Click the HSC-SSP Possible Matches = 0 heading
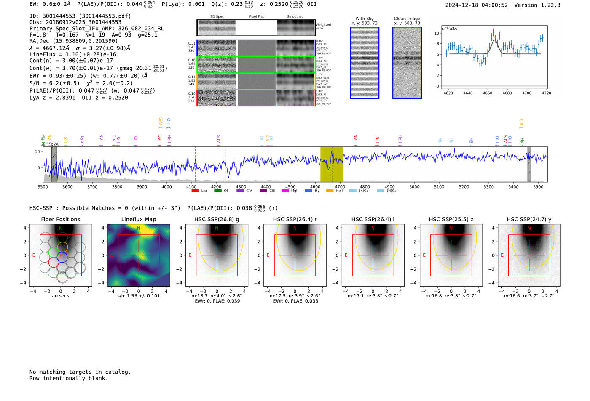Image resolution: width=590 pixels, height=401 pixels. pyautogui.click(x=105, y=208)
